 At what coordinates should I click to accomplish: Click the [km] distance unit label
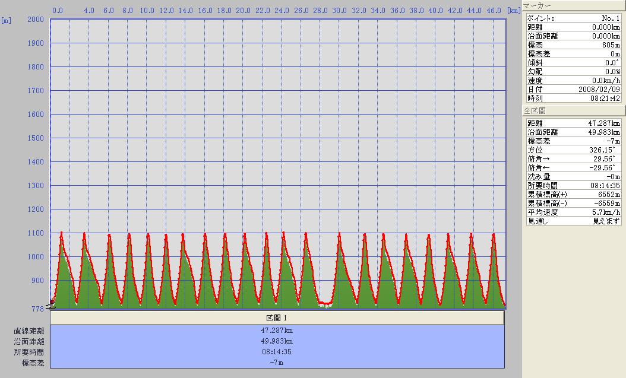(514, 10)
